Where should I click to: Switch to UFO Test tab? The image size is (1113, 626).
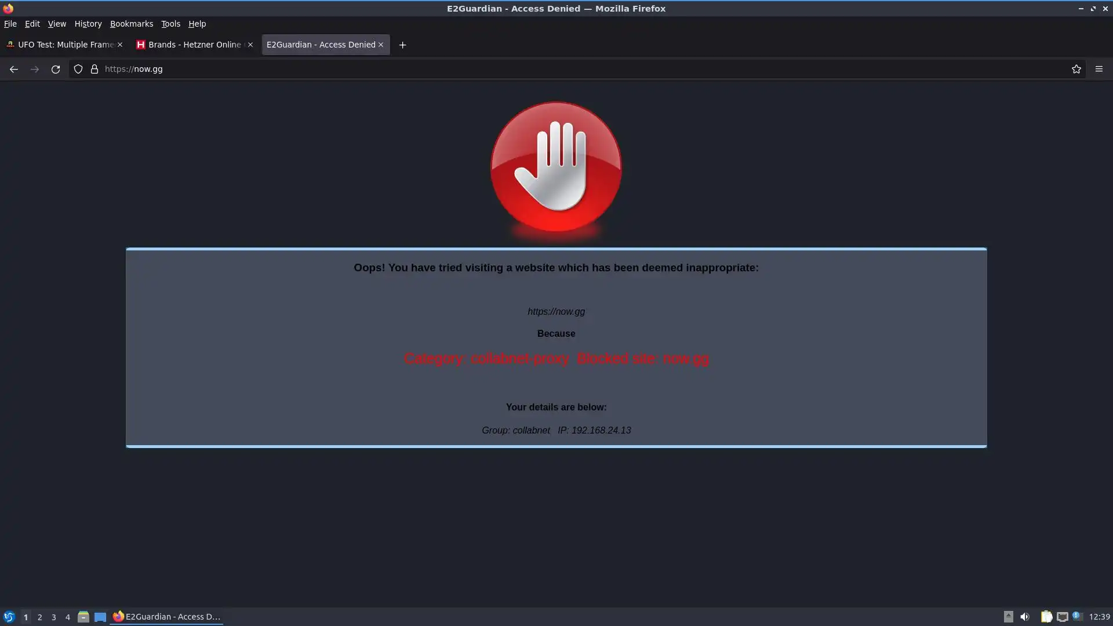[61, 45]
